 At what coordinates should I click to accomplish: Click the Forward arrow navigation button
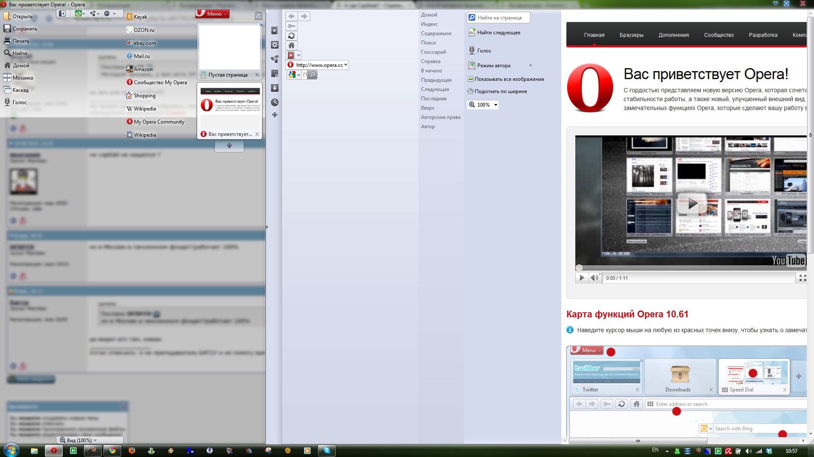[x=304, y=16]
